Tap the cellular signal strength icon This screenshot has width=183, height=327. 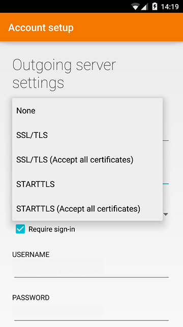tap(144, 7)
